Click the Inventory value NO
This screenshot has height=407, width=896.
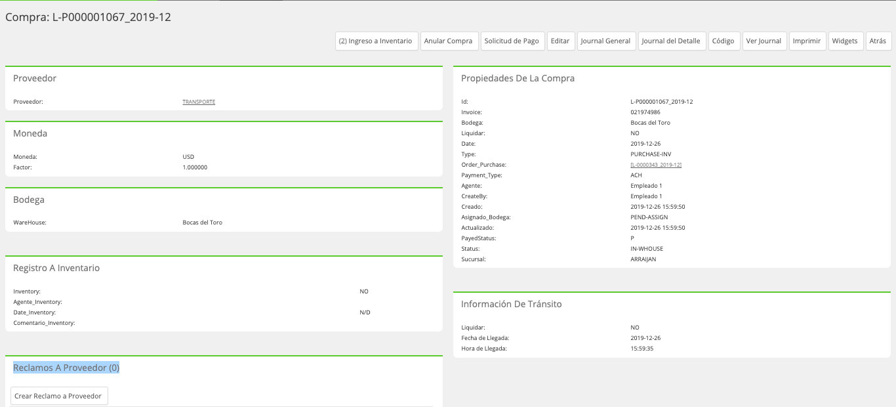[x=364, y=291]
